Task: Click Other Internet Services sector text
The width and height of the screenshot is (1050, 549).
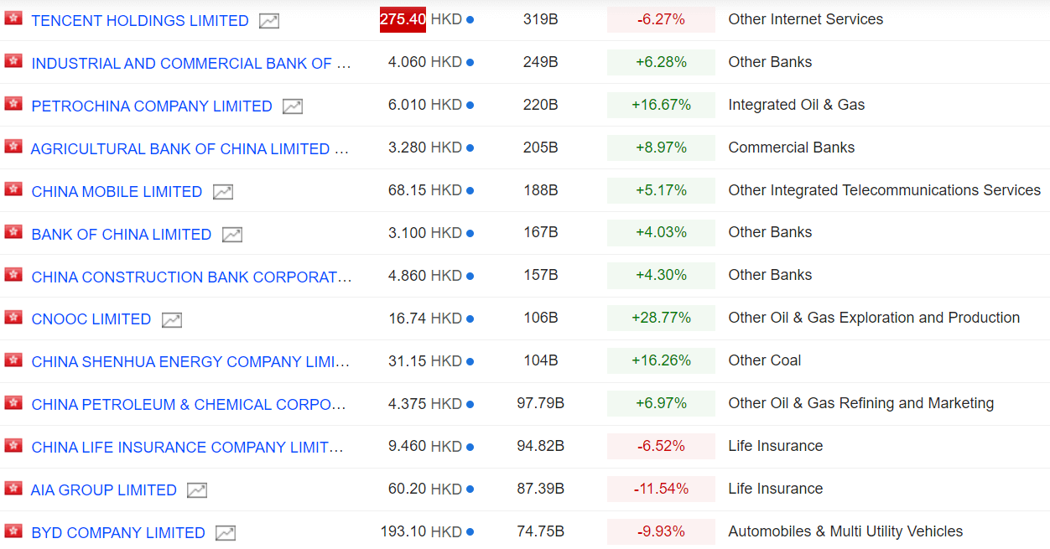Action: [806, 19]
